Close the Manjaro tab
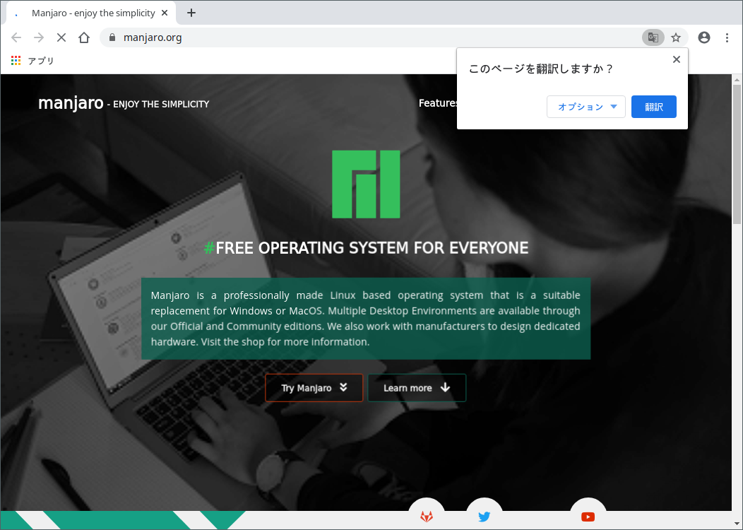The height and width of the screenshot is (530, 743). point(165,13)
